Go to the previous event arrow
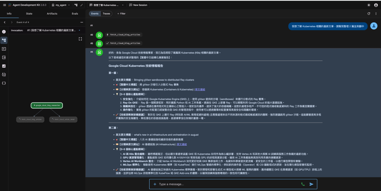The height and width of the screenshot is (191, 381). (x=4, y=22)
